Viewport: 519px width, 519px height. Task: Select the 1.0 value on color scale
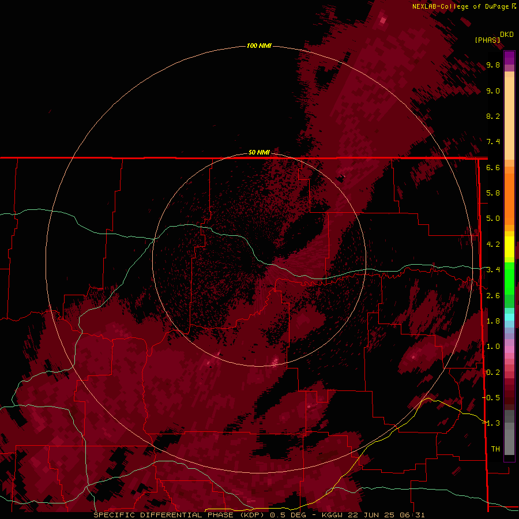coord(493,347)
